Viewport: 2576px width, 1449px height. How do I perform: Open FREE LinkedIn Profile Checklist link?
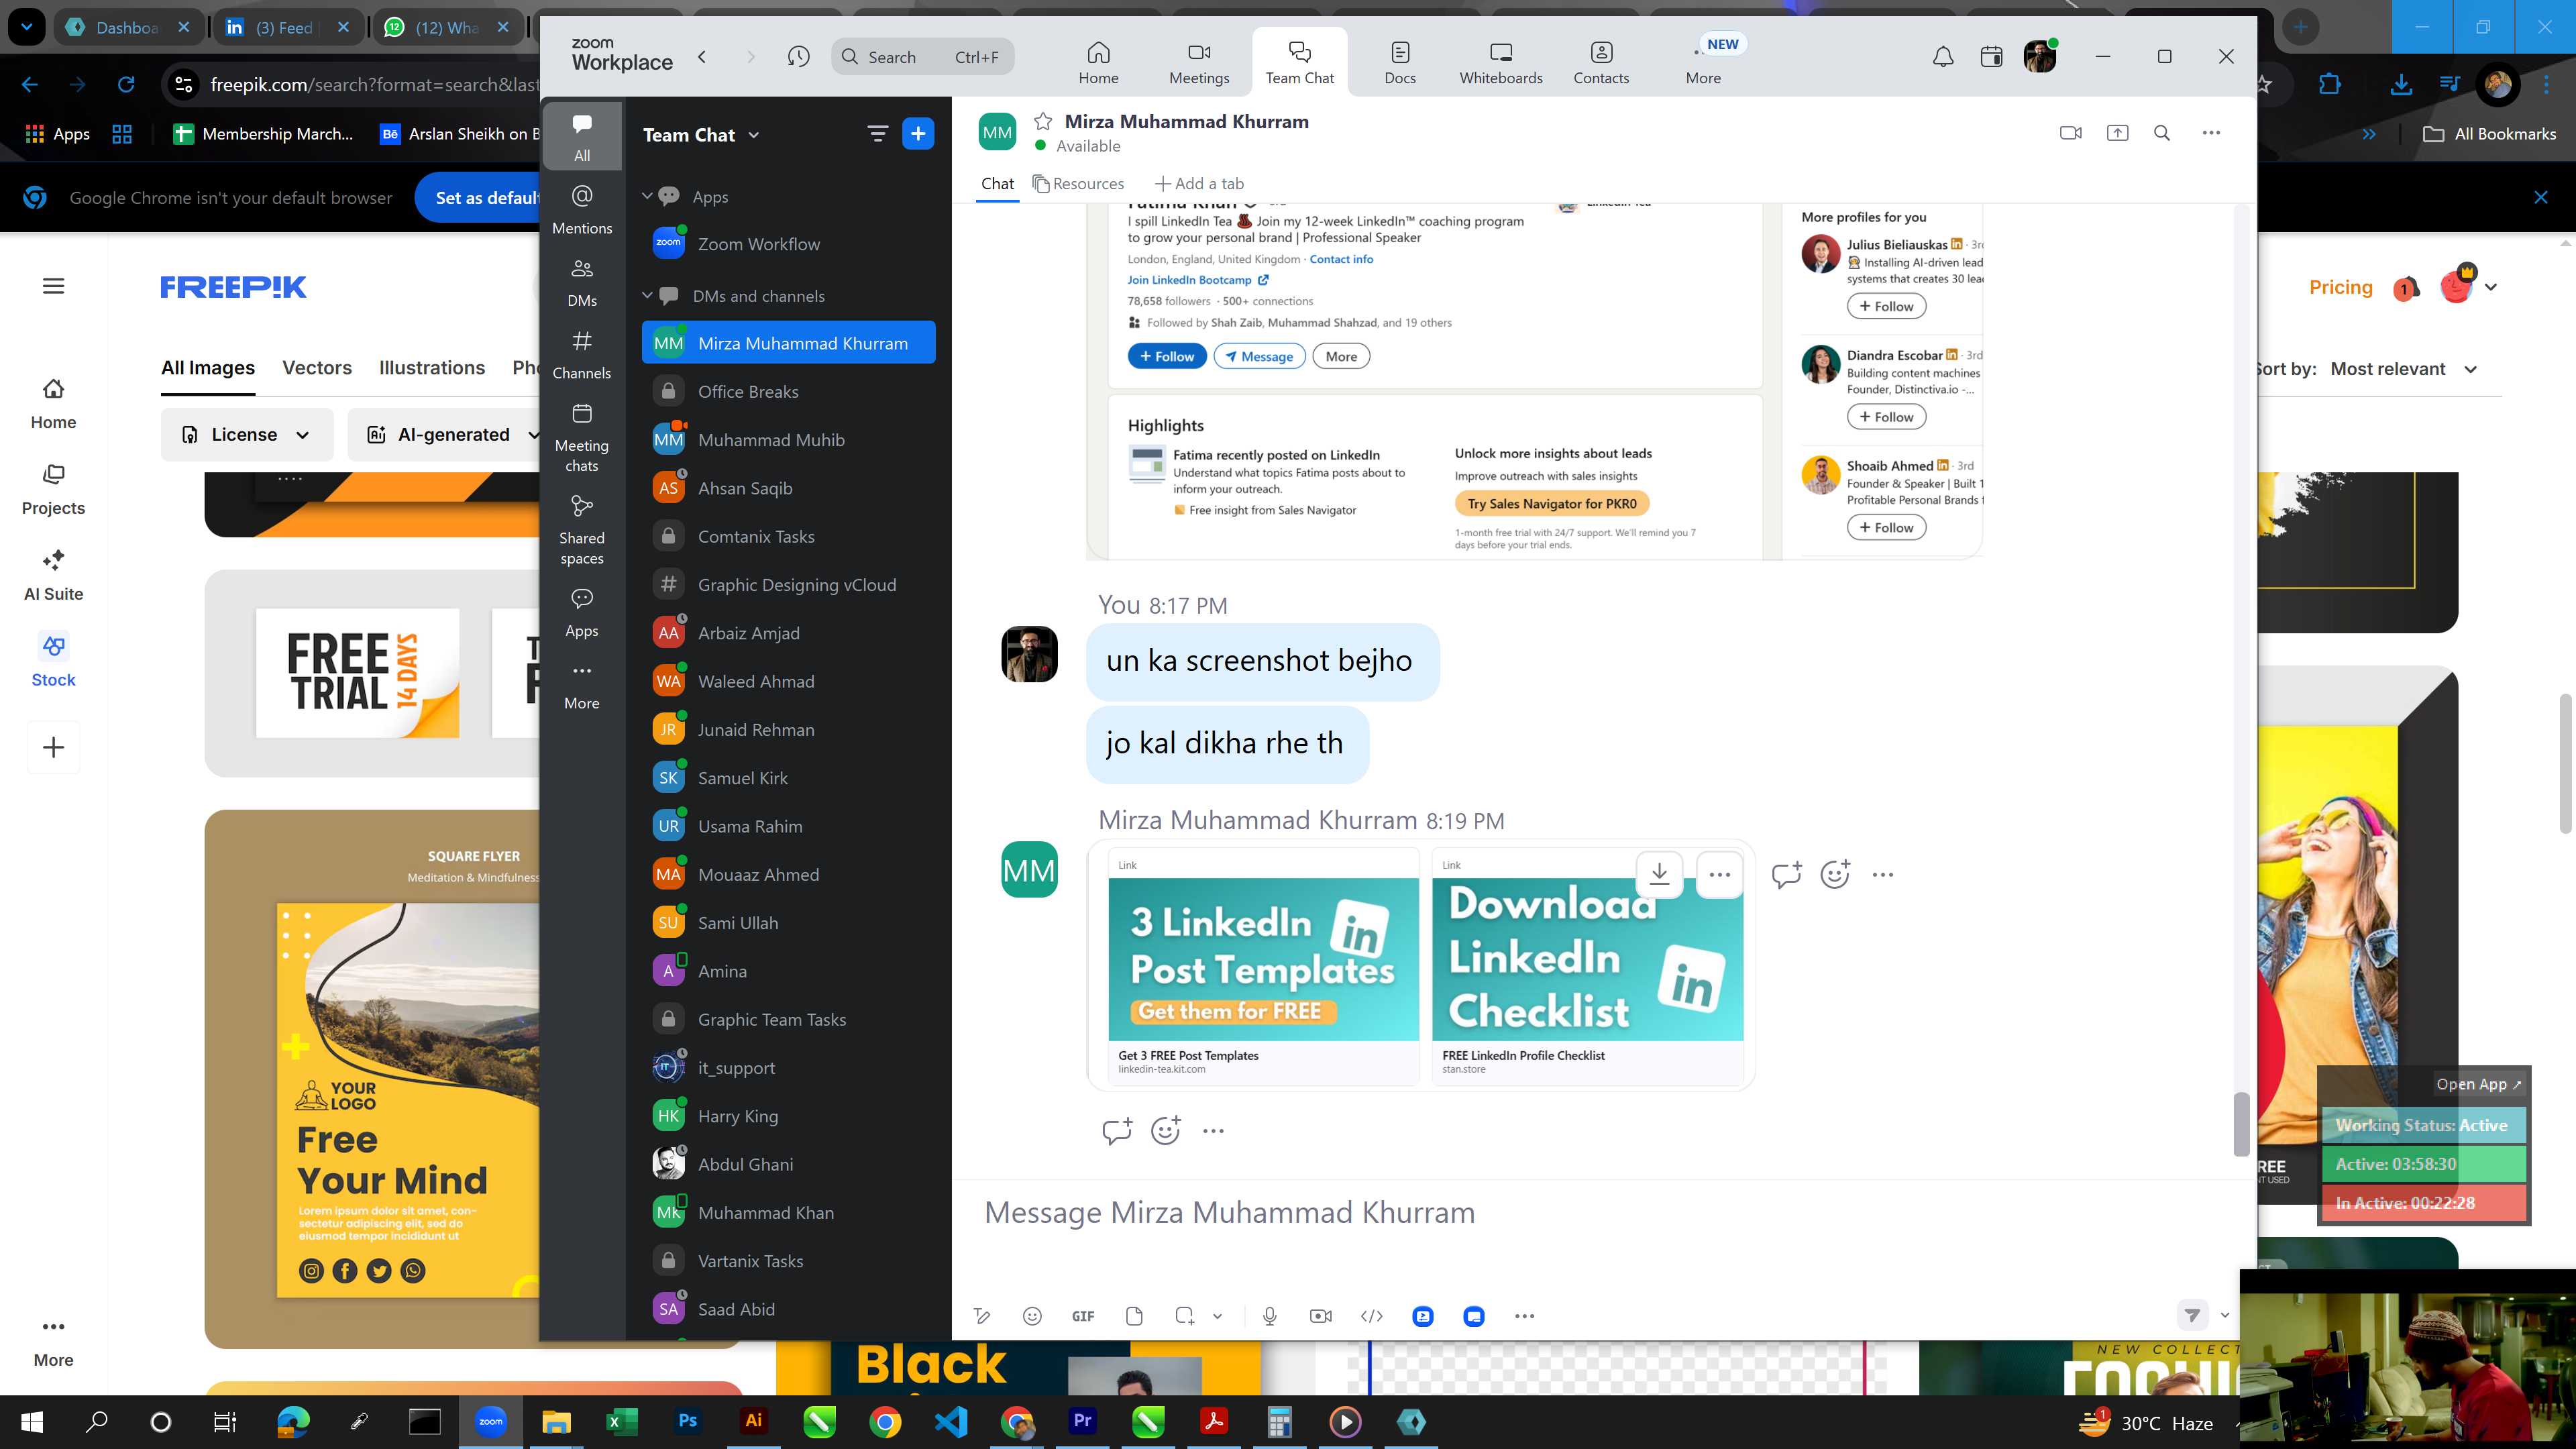[x=1587, y=966]
